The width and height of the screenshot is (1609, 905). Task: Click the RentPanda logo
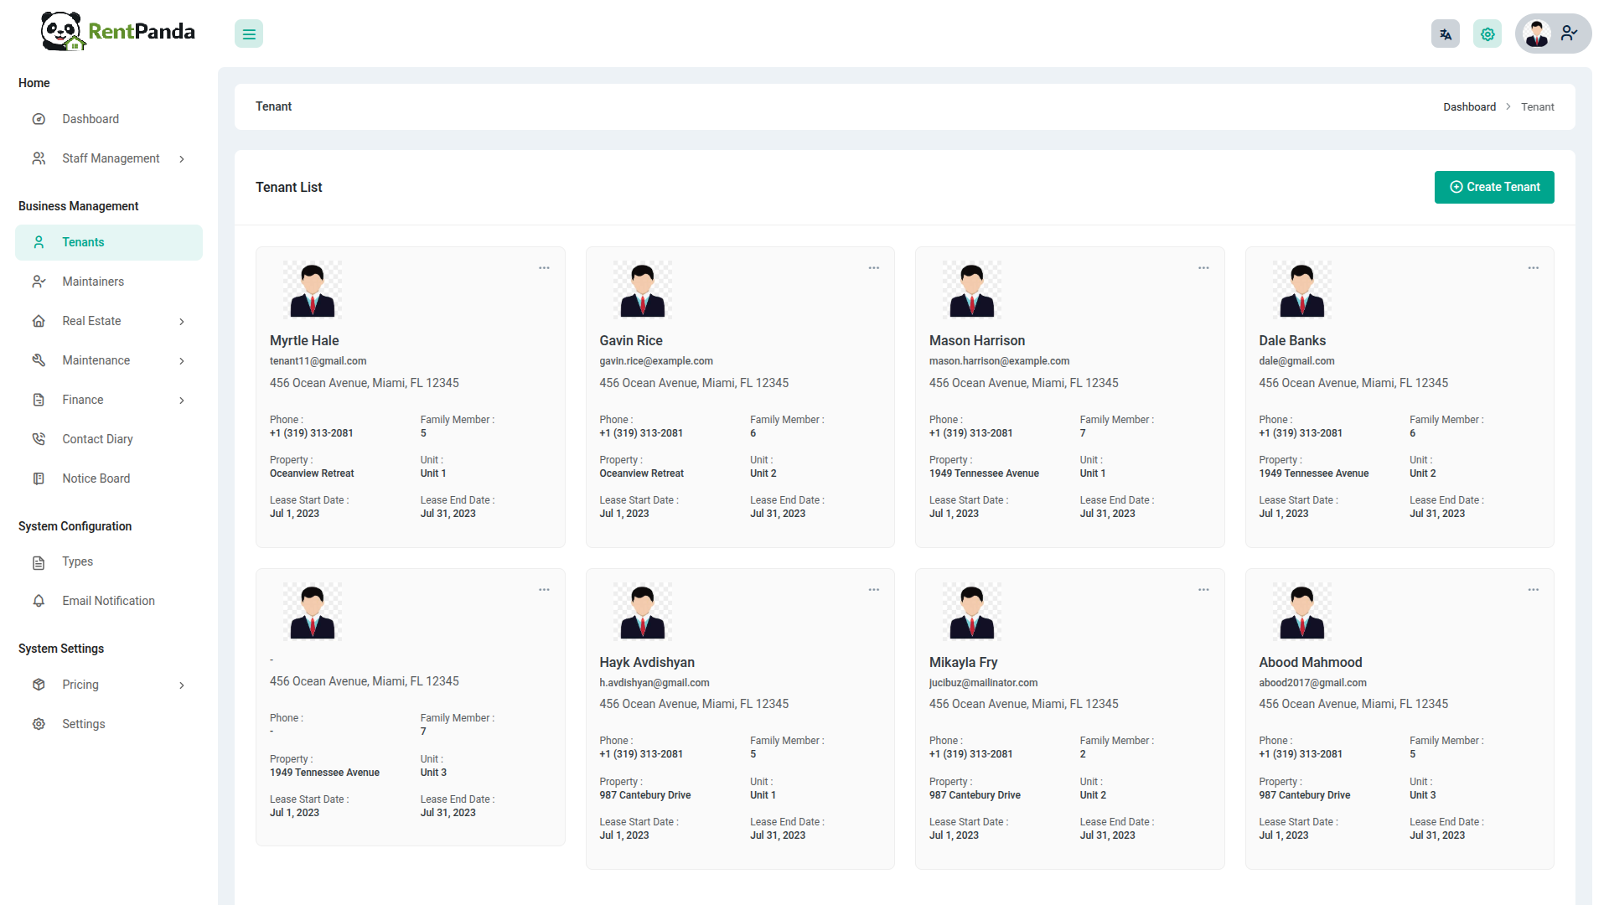(118, 32)
